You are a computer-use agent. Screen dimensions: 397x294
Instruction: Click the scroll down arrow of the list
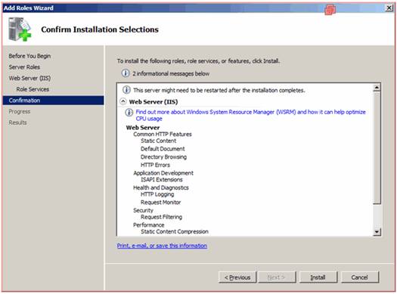point(377,231)
